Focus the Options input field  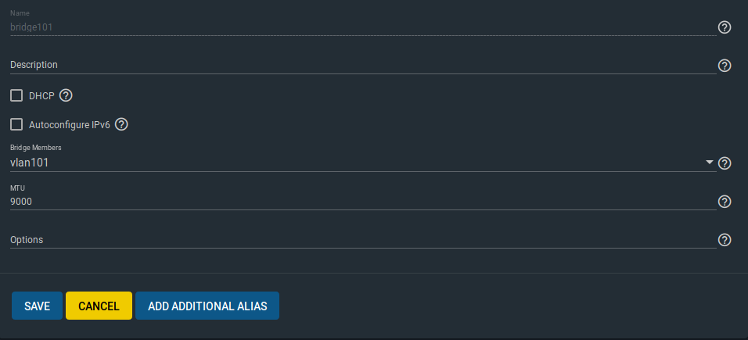pyautogui.click(x=363, y=240)
